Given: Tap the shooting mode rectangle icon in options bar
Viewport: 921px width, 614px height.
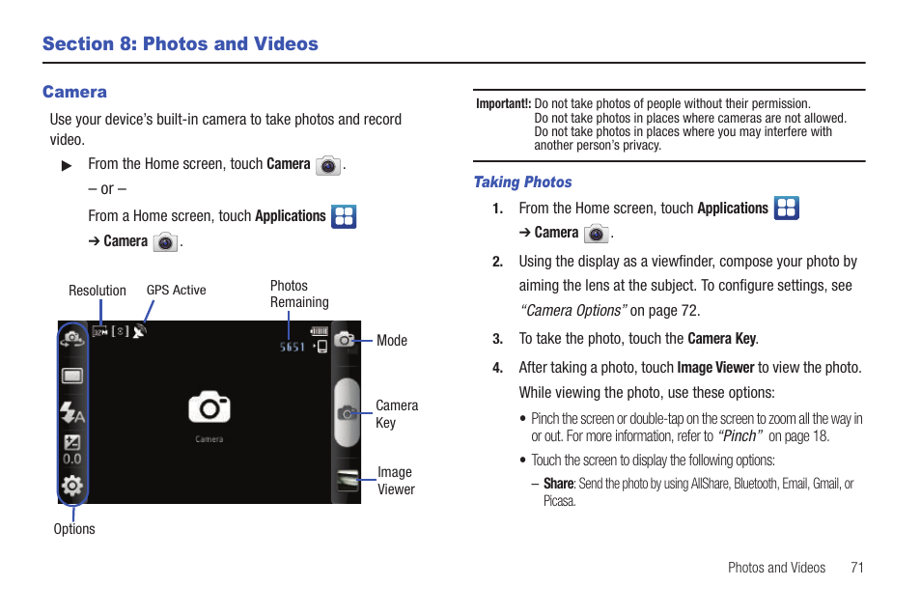Looking at the screenshot, I should click(72, 376).
